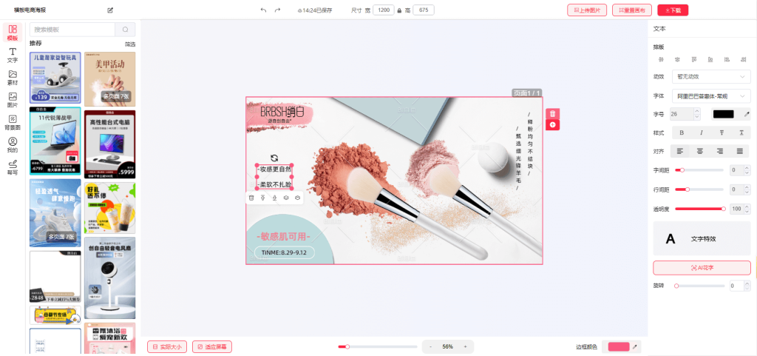Open the 素材 materials tab
The image size is (757, 356).
13,78
